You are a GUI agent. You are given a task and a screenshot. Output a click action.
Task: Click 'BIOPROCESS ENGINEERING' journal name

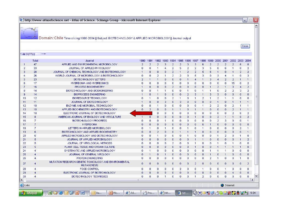click(90, 95)
